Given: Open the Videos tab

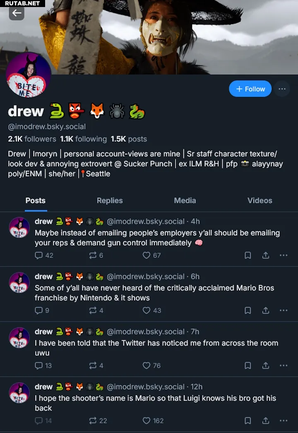Looking at the screenshot, I should click(260, 200).
